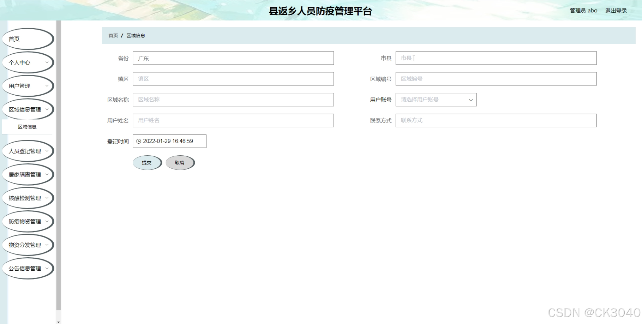Image resolution: width=642 pixels, height=324 pixels.
Task: Click the 区域信息 breadcrumb text
Action: click(x=136, y=36)
